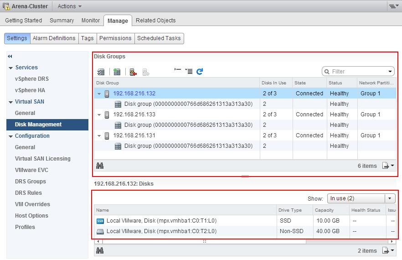
Task: Click the Claim Disks toolbar icon
Action: point(101,72)
